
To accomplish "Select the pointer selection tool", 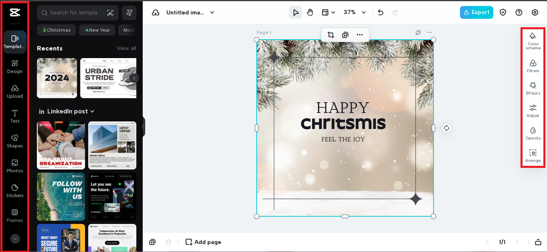I will (x=295, y=12).
